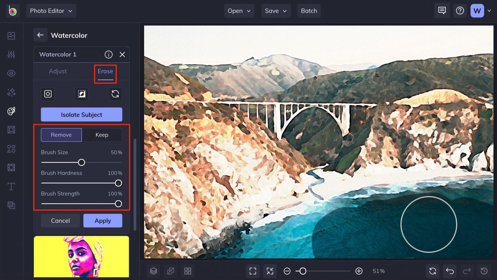
Task: Expand the Open file dropdown
Action: click(x=239, y=11)
